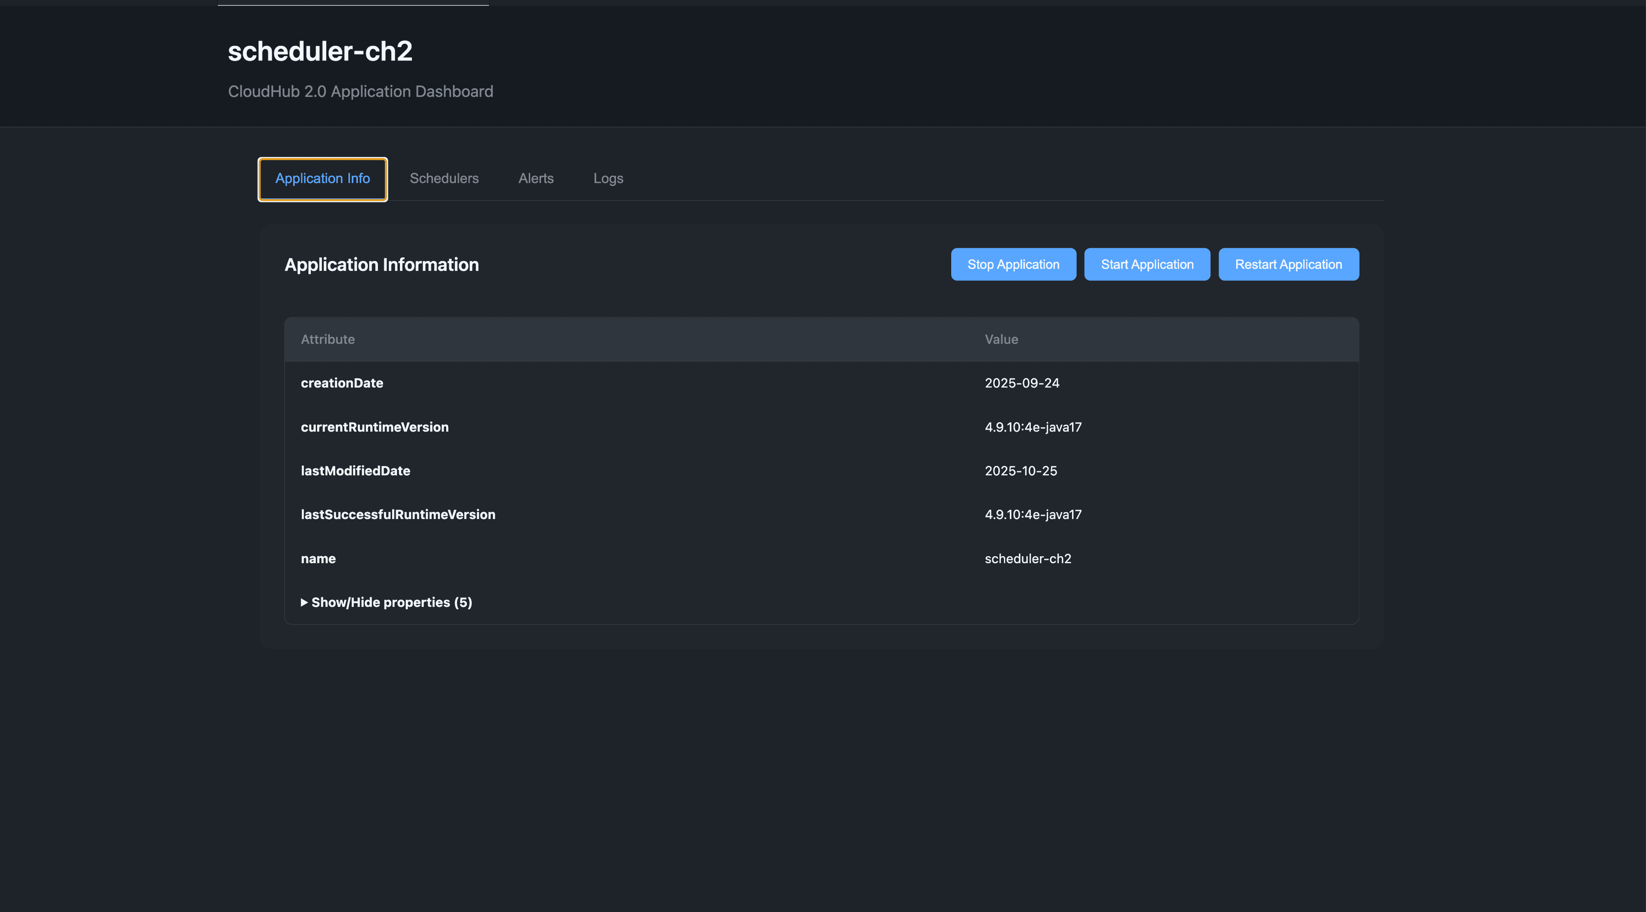Select the creationDate attribute row
The height and width of the screenshot is (912, 1646).
[342, 383]
